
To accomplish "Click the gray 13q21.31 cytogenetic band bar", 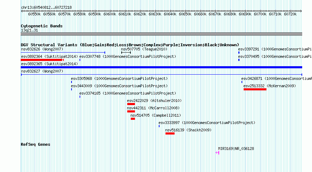I will tap(161, 34).
